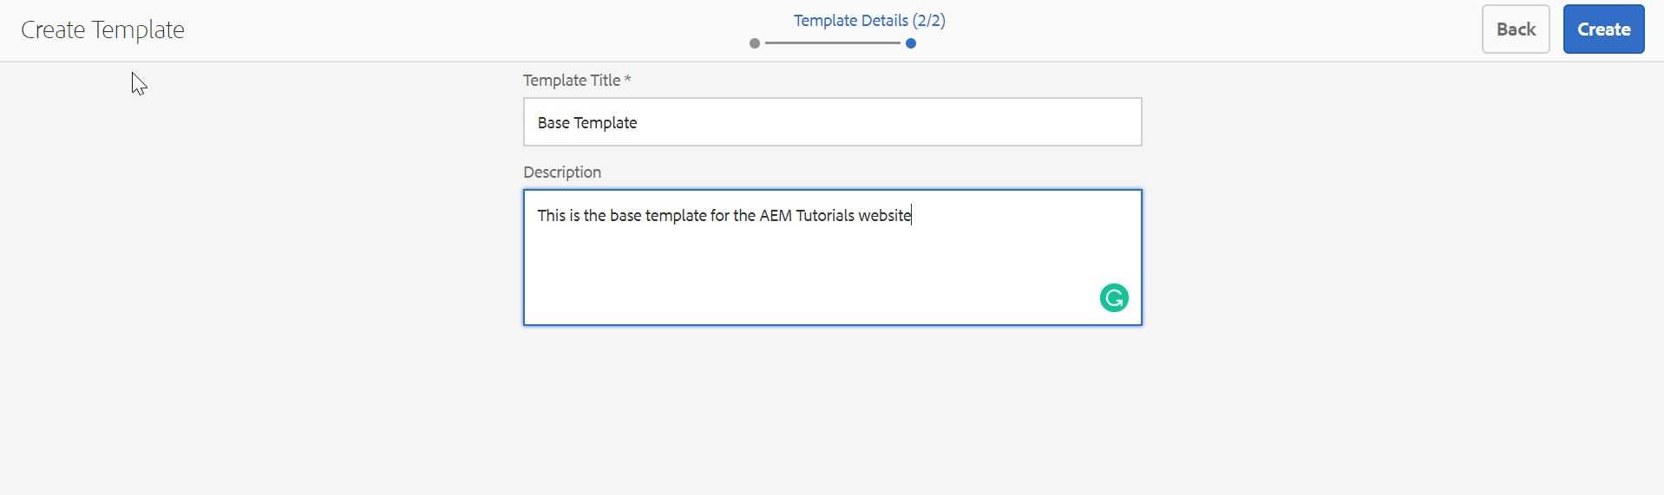Screen dimensions: 1664x495
Task: Click the blue Create button
Action: coord(1603,29)
